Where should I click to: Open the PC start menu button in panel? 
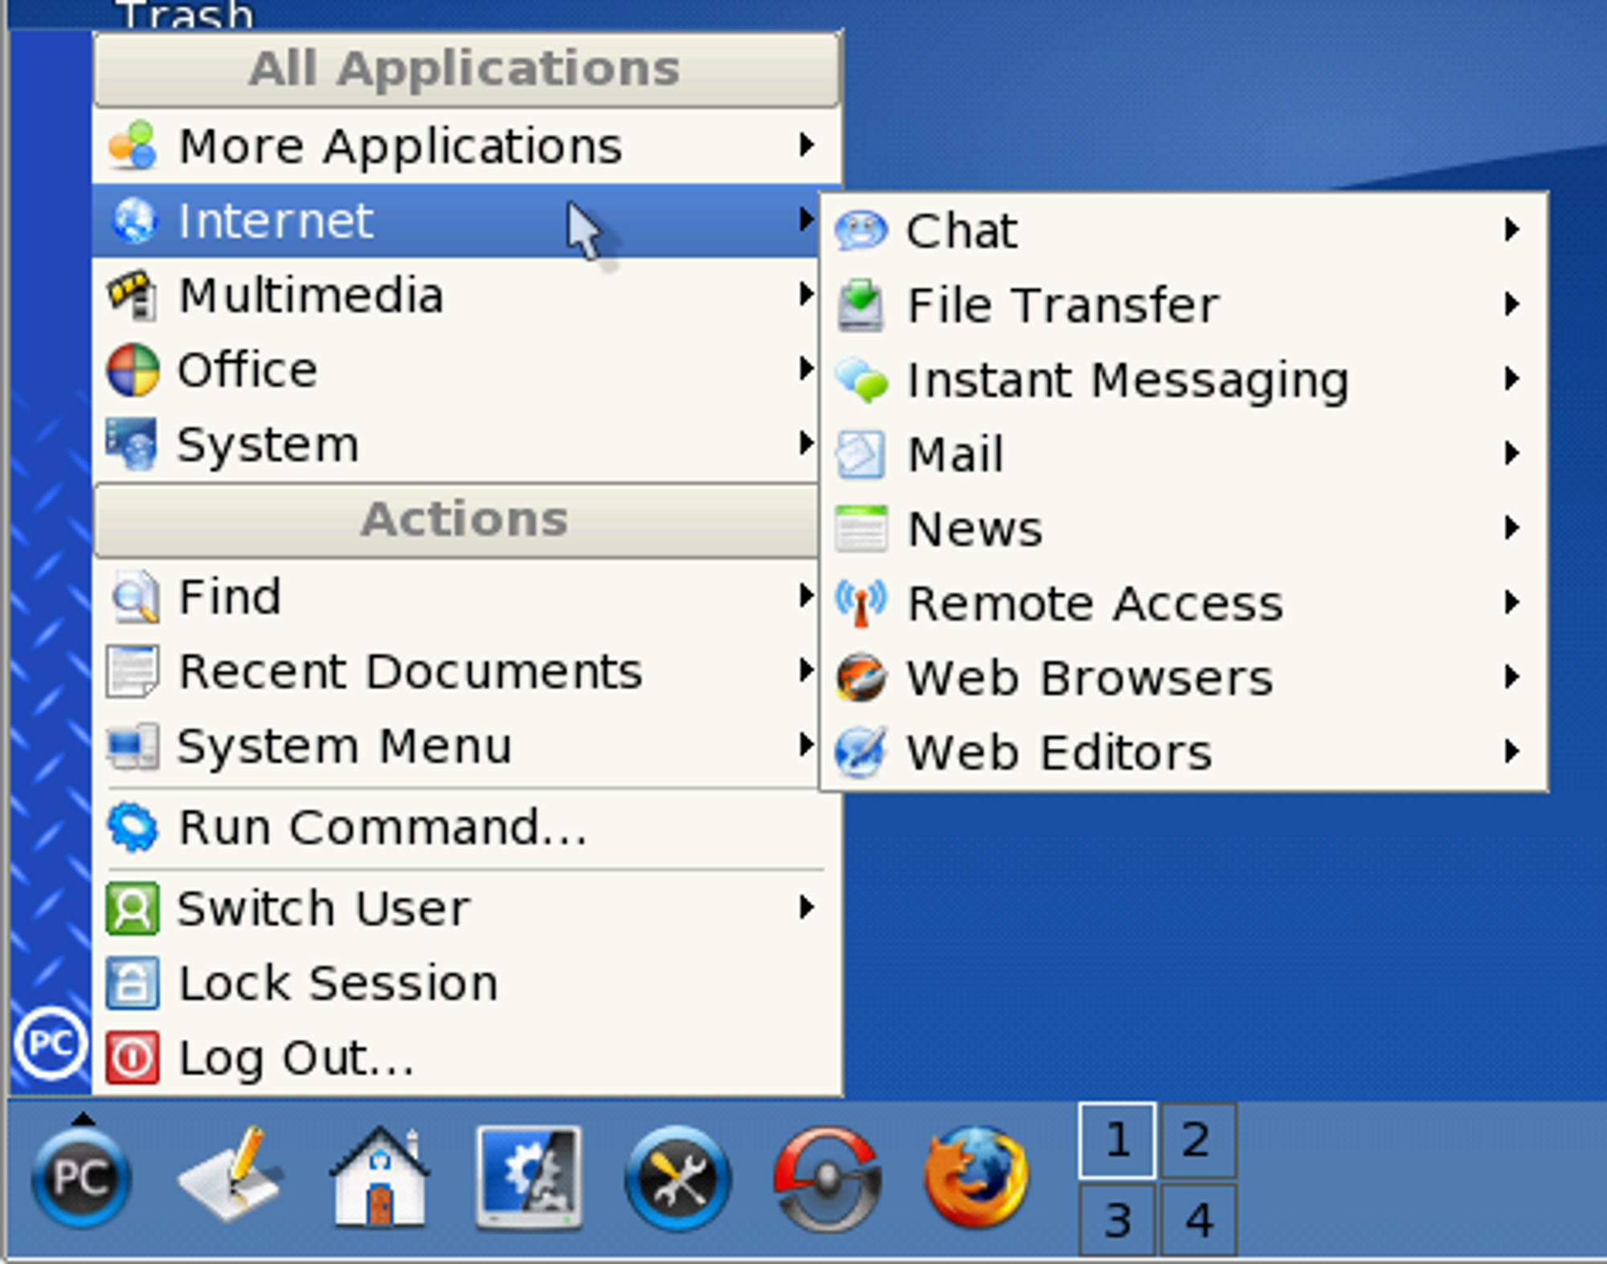80,1178
